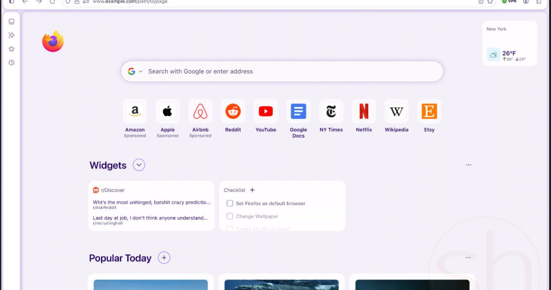Image resolution: width=551 pixels, height=290 pixels.
Task: Open the Wikipedia shortcut tile
Action: click(x=396, y=112)
